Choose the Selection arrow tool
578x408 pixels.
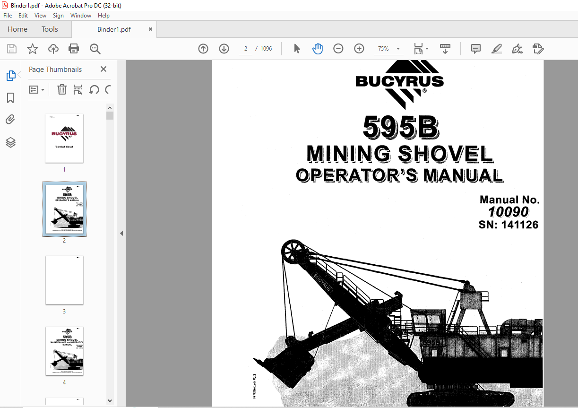pyautogui.click(x=297, y=49)
